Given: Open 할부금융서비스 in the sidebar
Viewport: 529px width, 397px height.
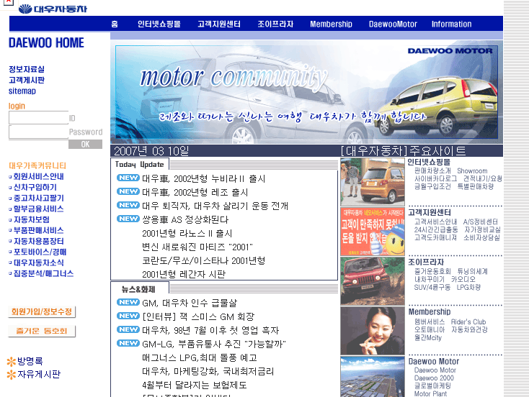Looking at the screenshot, I should [38, 209].
